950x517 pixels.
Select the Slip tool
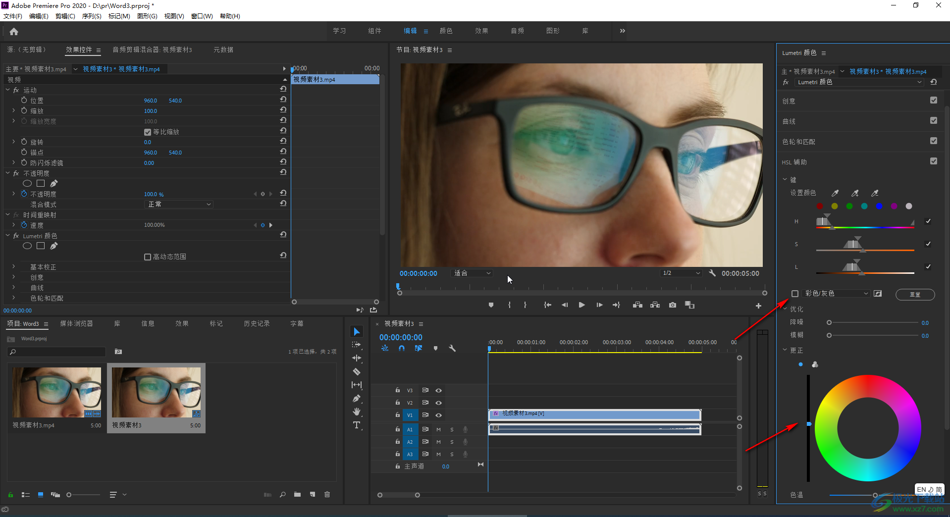pos(357,385)
